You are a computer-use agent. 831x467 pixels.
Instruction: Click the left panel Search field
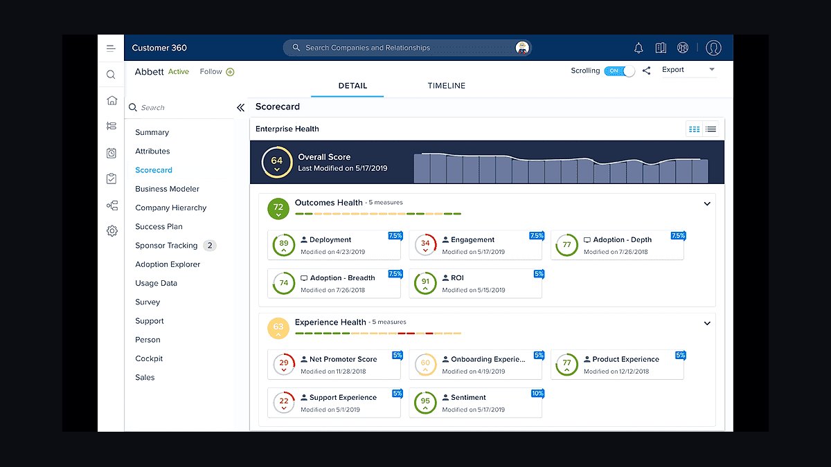pos(181,108)
